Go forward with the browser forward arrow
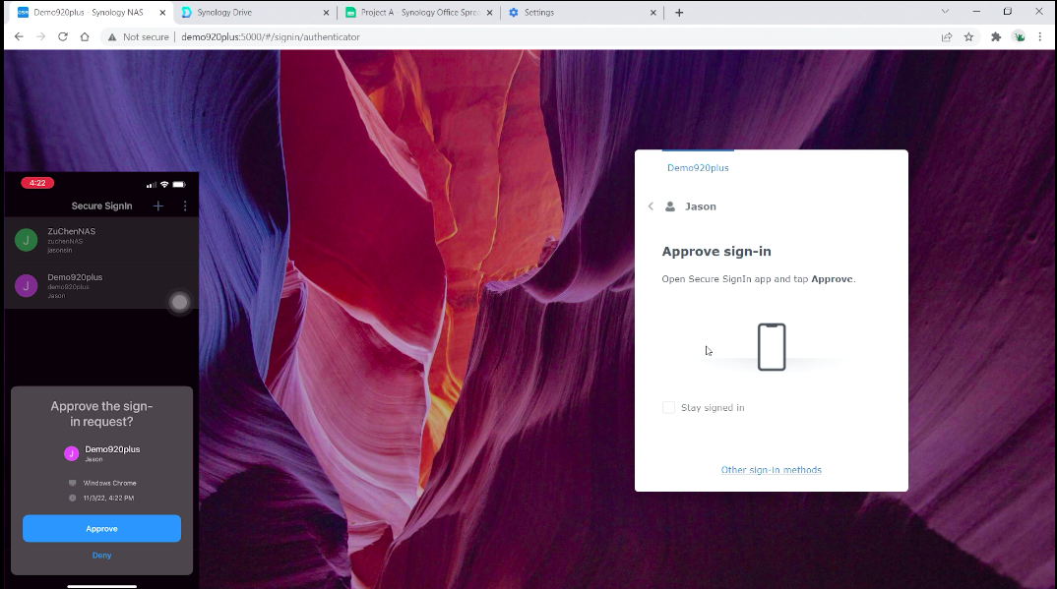This screenshot has width=1057, height=589. click(41, 37)
